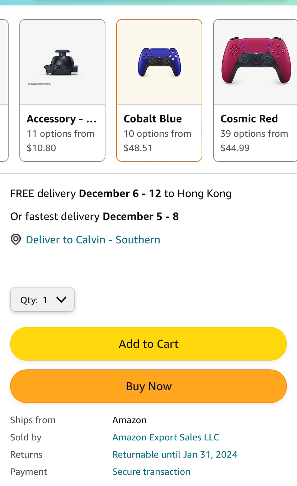Viewport: 297px width, 486px height.
Task: Choose the Cosmic Red color option
Action: (x=255, y=90)
